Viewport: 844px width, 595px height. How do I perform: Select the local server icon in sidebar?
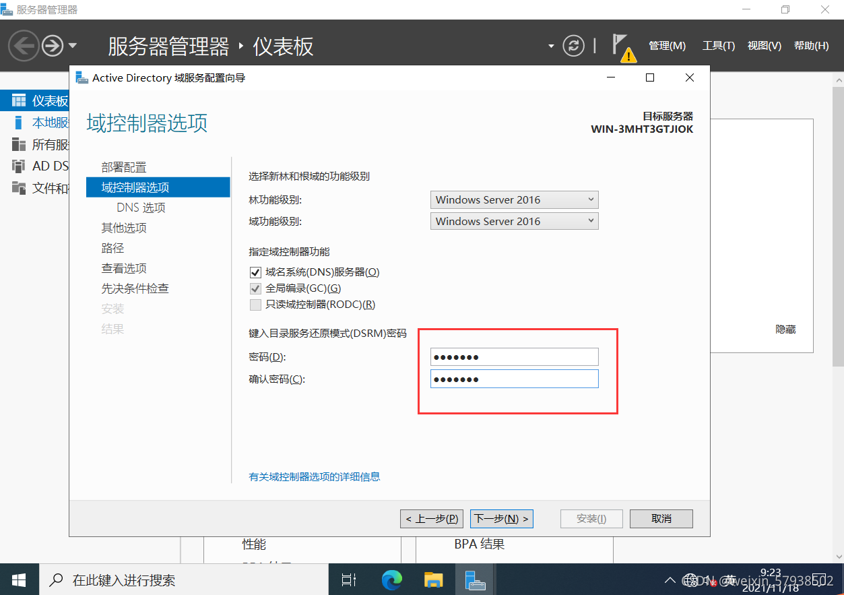tap(19, 123)
